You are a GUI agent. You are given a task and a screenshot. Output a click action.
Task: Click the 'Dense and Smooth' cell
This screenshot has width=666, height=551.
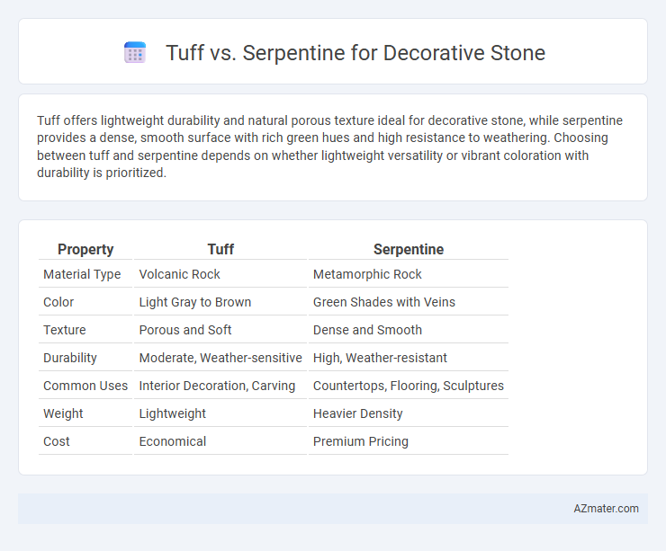(x=367, y=330)
